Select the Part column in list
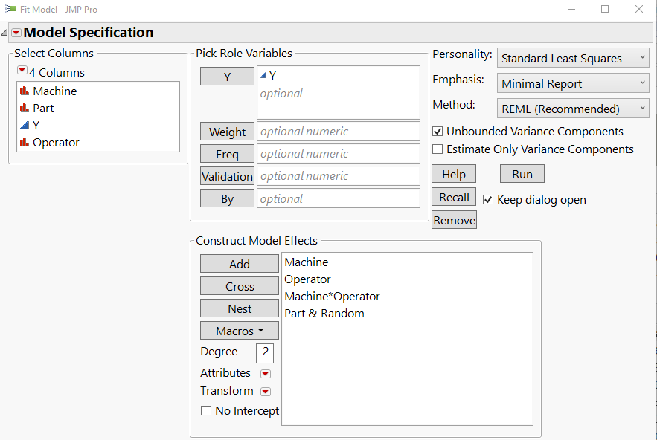 coord(43,108)
